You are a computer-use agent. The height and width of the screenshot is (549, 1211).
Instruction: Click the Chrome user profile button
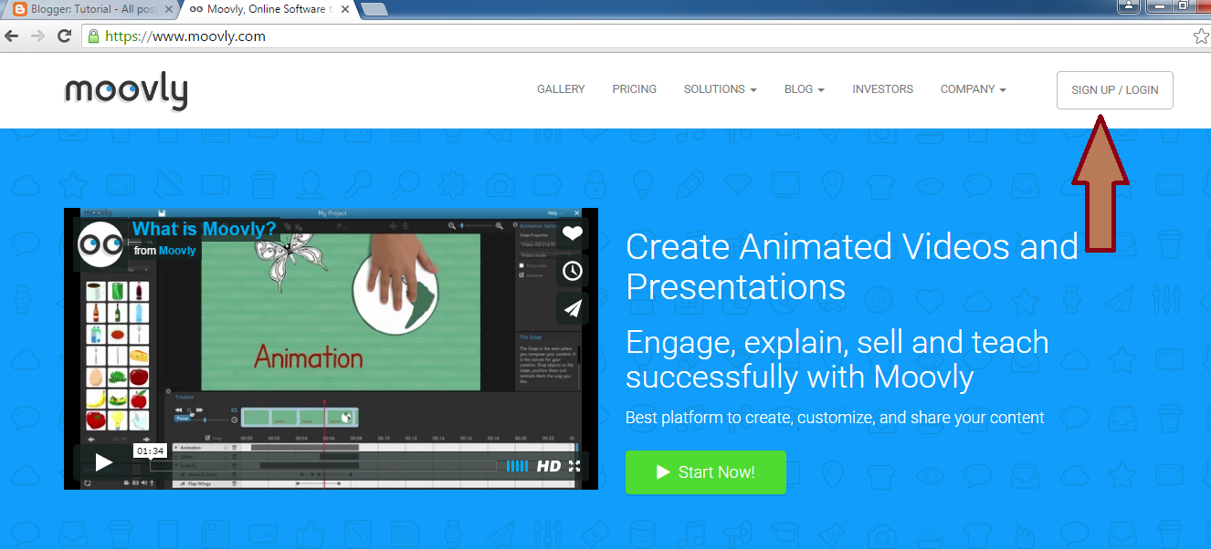(1130, 5)
